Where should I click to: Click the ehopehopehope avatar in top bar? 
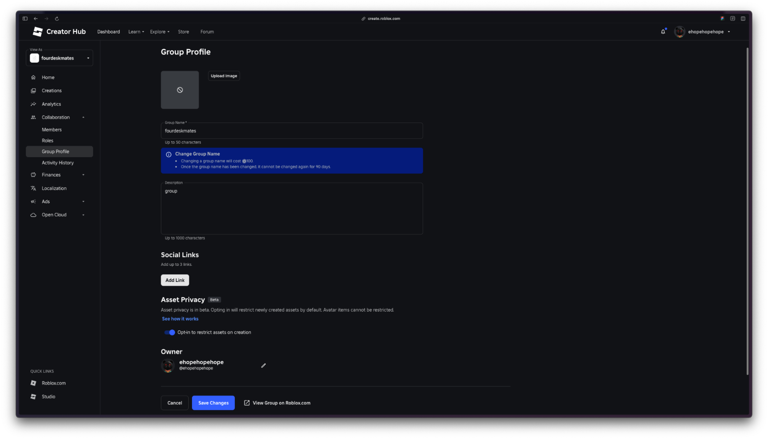point(679,31)
